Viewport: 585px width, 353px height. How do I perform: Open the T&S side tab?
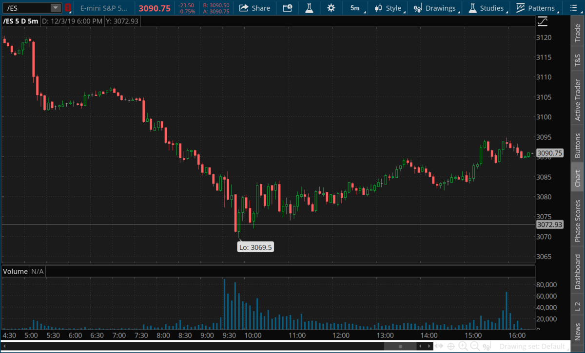578,60
